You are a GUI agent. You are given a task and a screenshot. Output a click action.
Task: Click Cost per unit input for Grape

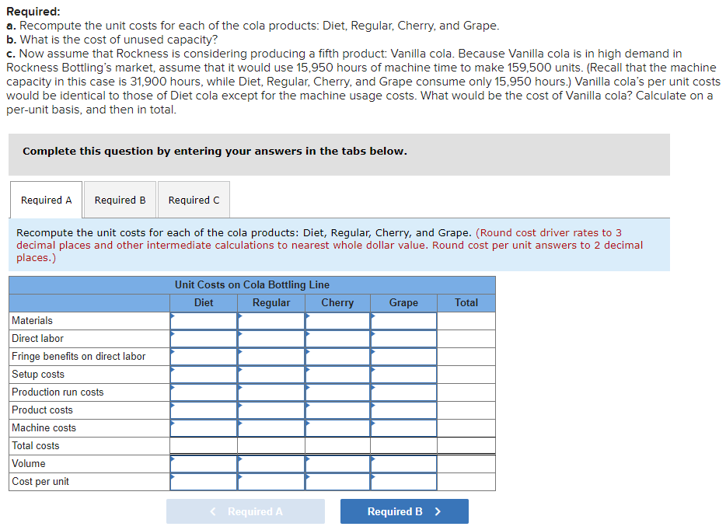pyautogui.click(x=403, y=482)
